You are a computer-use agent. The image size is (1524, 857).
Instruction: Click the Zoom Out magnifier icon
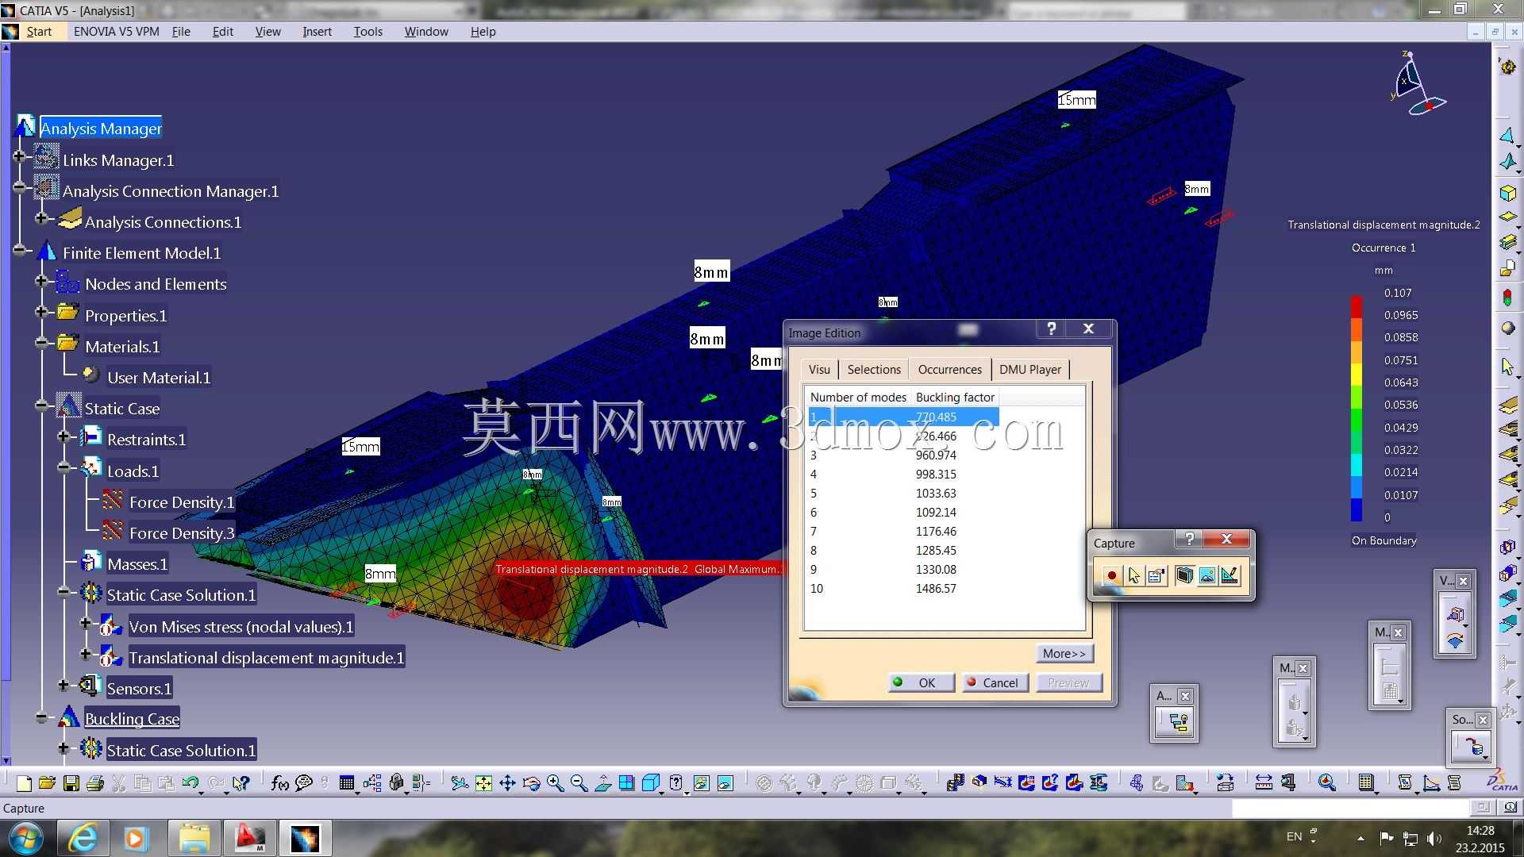[x=579, y=784]
